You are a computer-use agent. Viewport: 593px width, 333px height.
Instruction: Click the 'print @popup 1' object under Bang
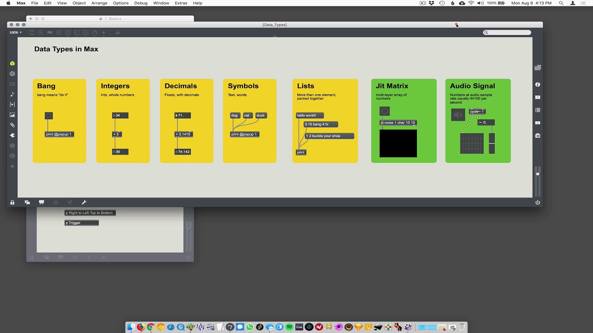pyautogui.click(x=59, y=134)
